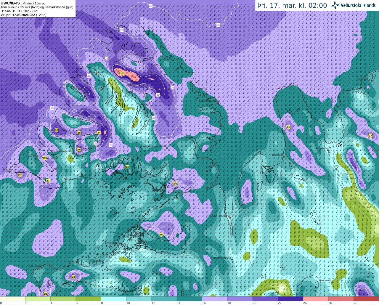379x305 pixels.
Task: Click the Gufuskálar station label
Action: [x=35, y=266]
